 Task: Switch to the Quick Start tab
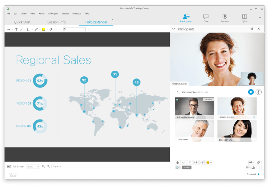22,22
